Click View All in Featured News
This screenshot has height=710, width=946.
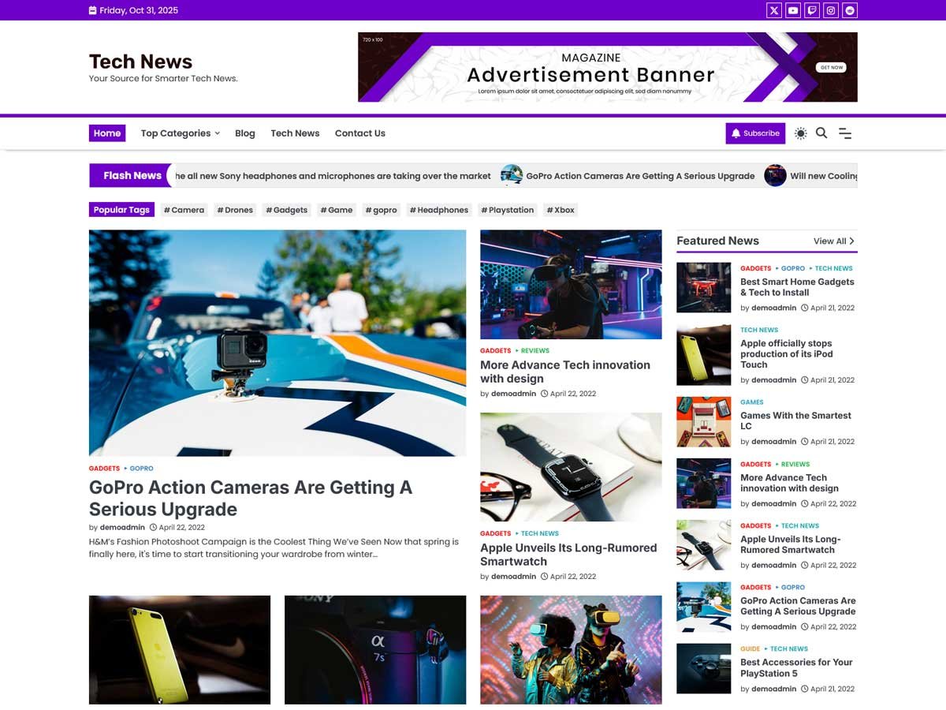point(834,241)
